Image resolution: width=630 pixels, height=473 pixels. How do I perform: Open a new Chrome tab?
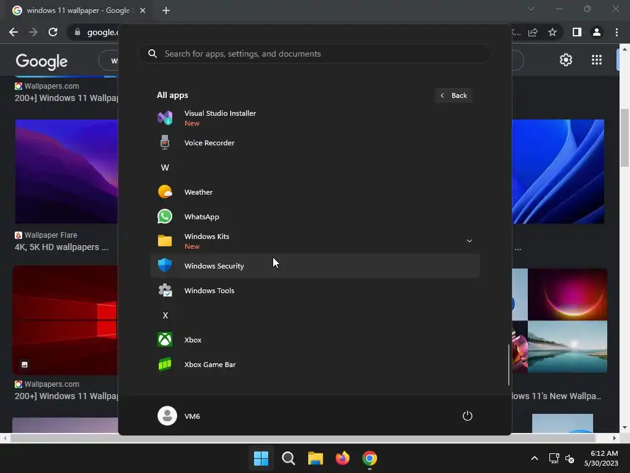coord(166,10)
